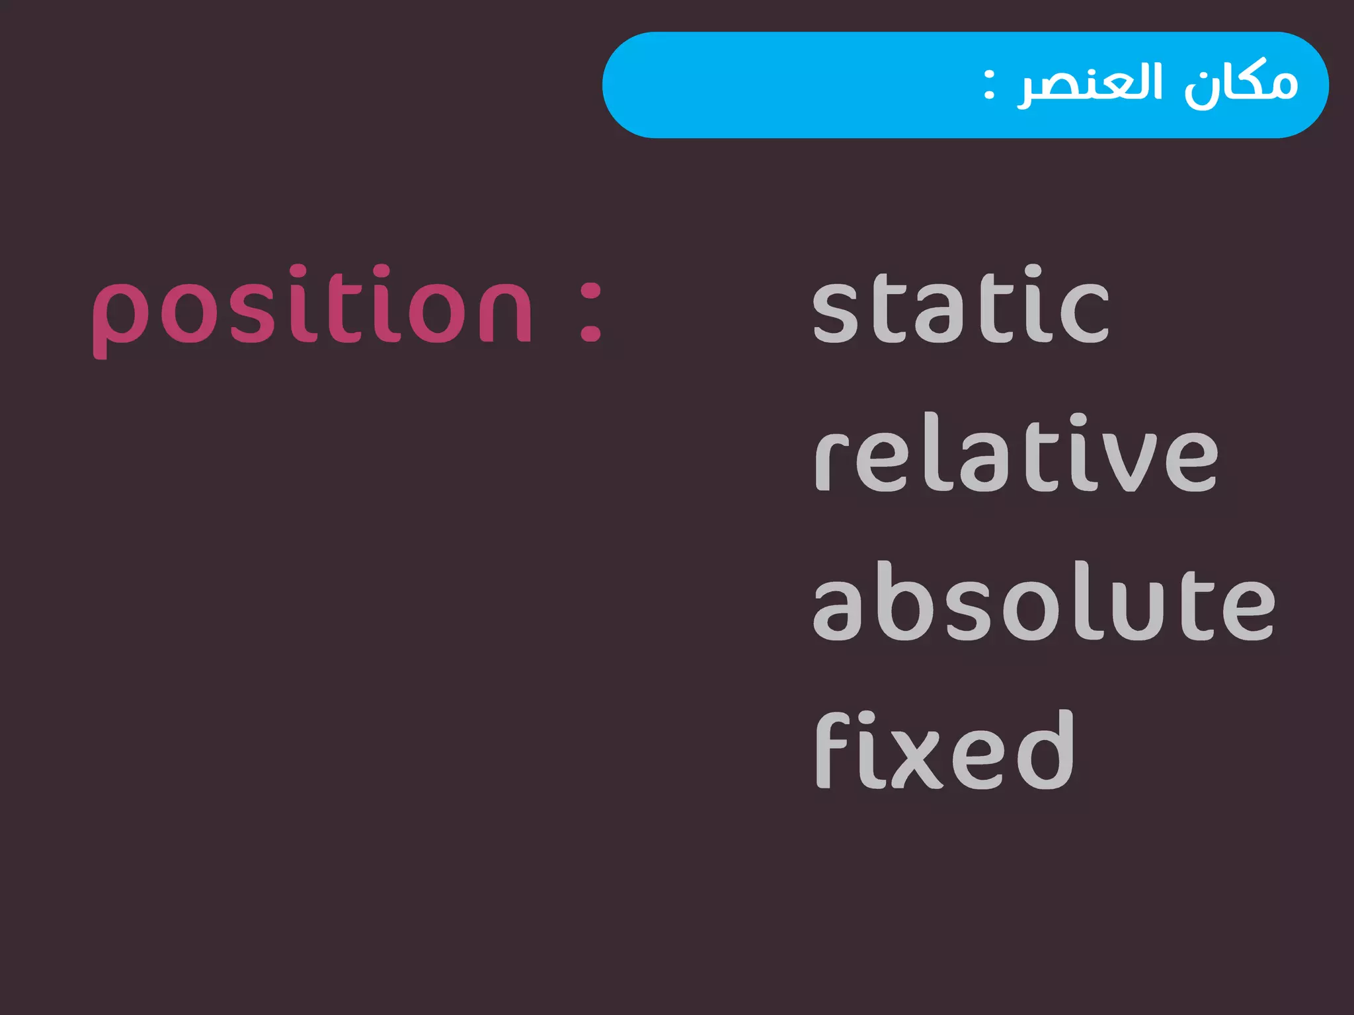Screen dimensions: 1354x1015
Task: Click the Arabic word "مكان" in the banner
Action: click(1241, 84)
